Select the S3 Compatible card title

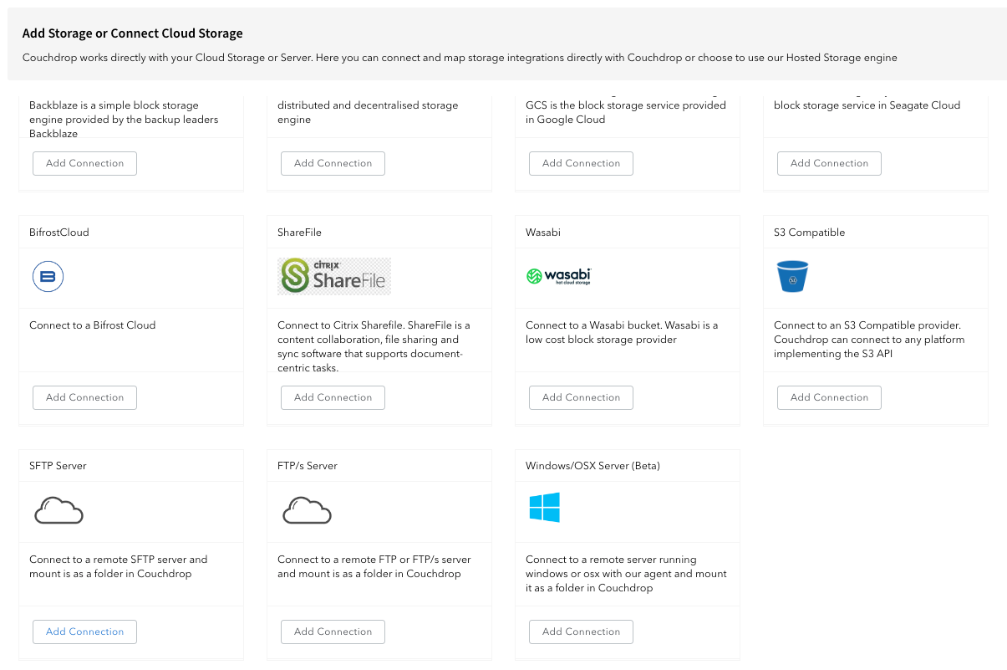(809, 233)
